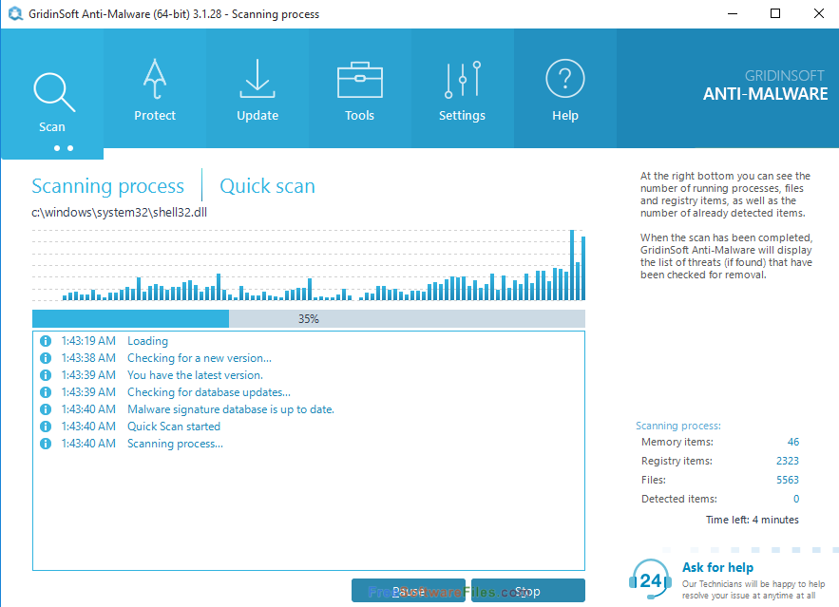The height and width of the screenshot is (607, 839).
Task: Click 'Time left: 4 minutes' text
Action: coord(752,520)
